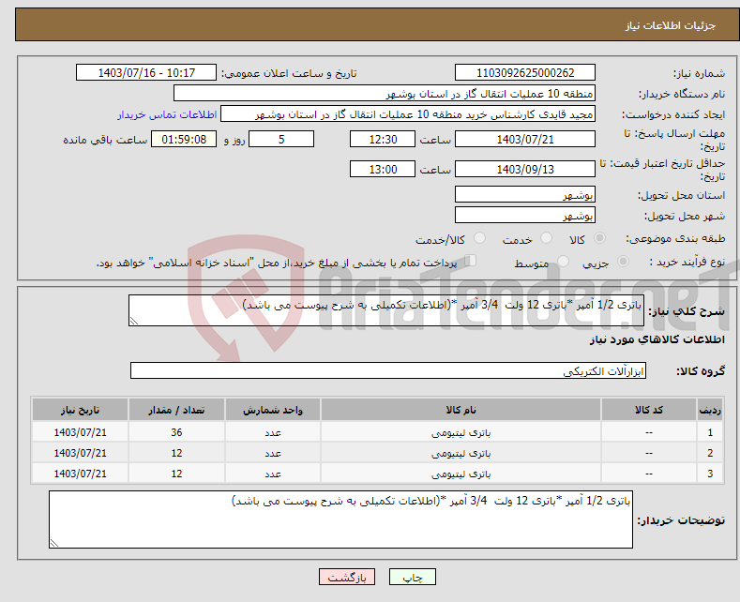Viewport: 740px width, 602px height.
Task: Click the remaining days field showing 5
Action: point(281,139)
